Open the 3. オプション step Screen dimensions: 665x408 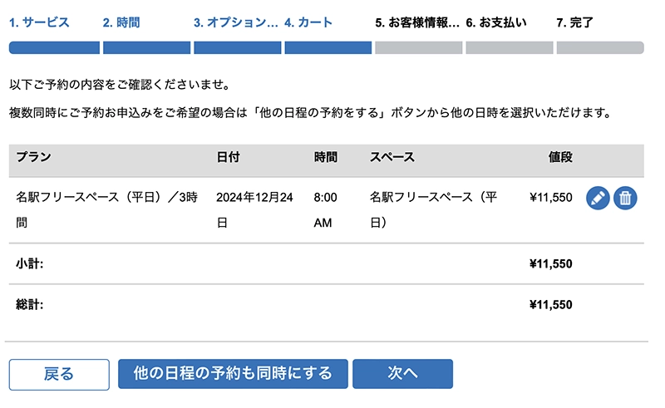pos(236,22)
